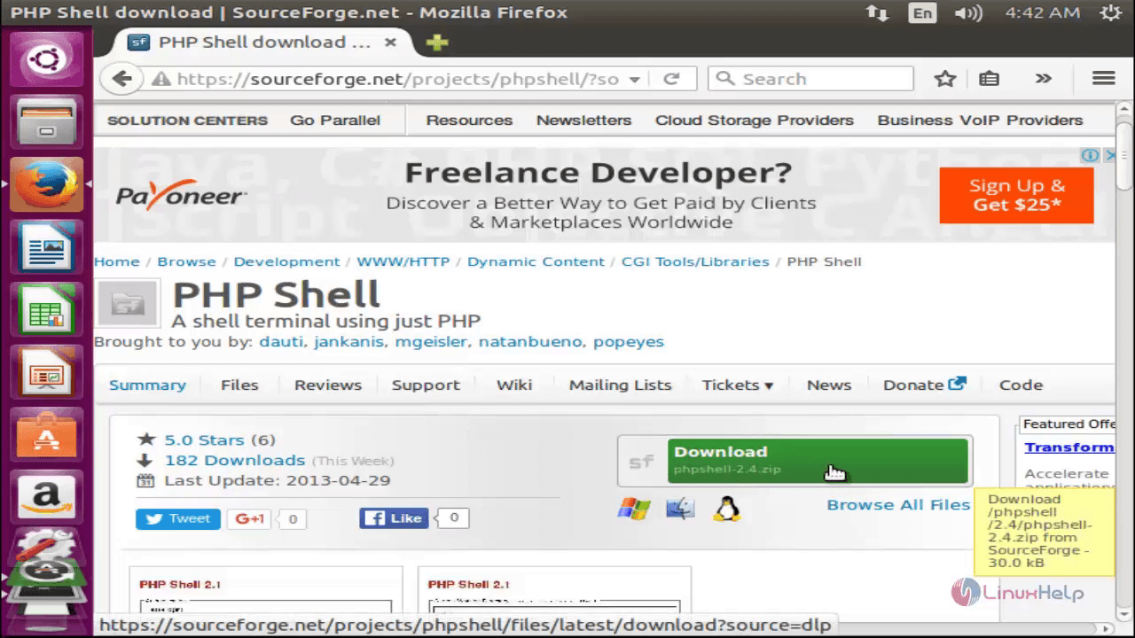
Task: Open 182 Downloads stats link
Action: (235, 460)
